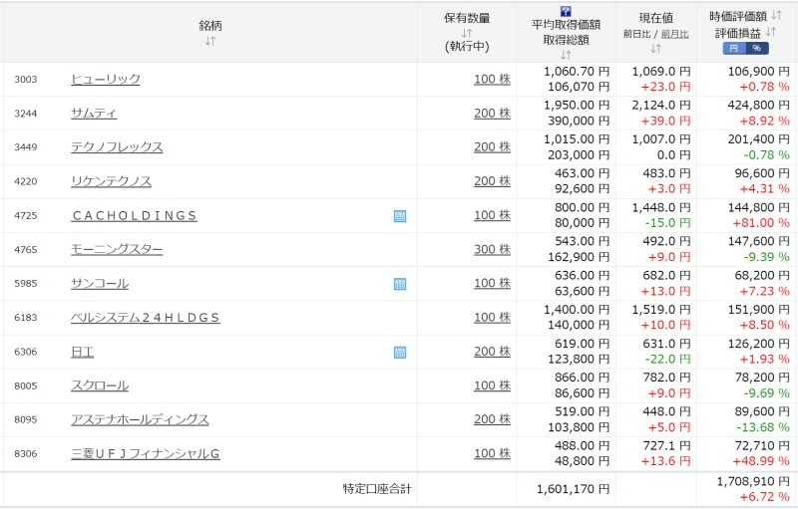Select the 前月比 link in the header
The width and height of the screenshot is (798, 509).
(x=675, y=34)
